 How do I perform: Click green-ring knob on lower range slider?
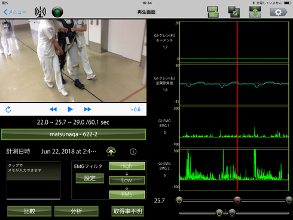pyautogui.click(x=232, y=213)
